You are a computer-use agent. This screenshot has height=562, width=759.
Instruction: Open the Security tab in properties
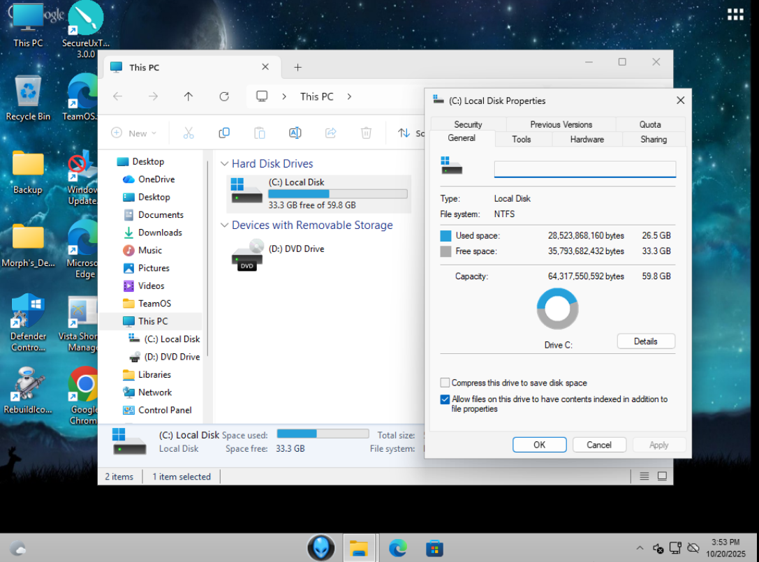tap(468, 124)
